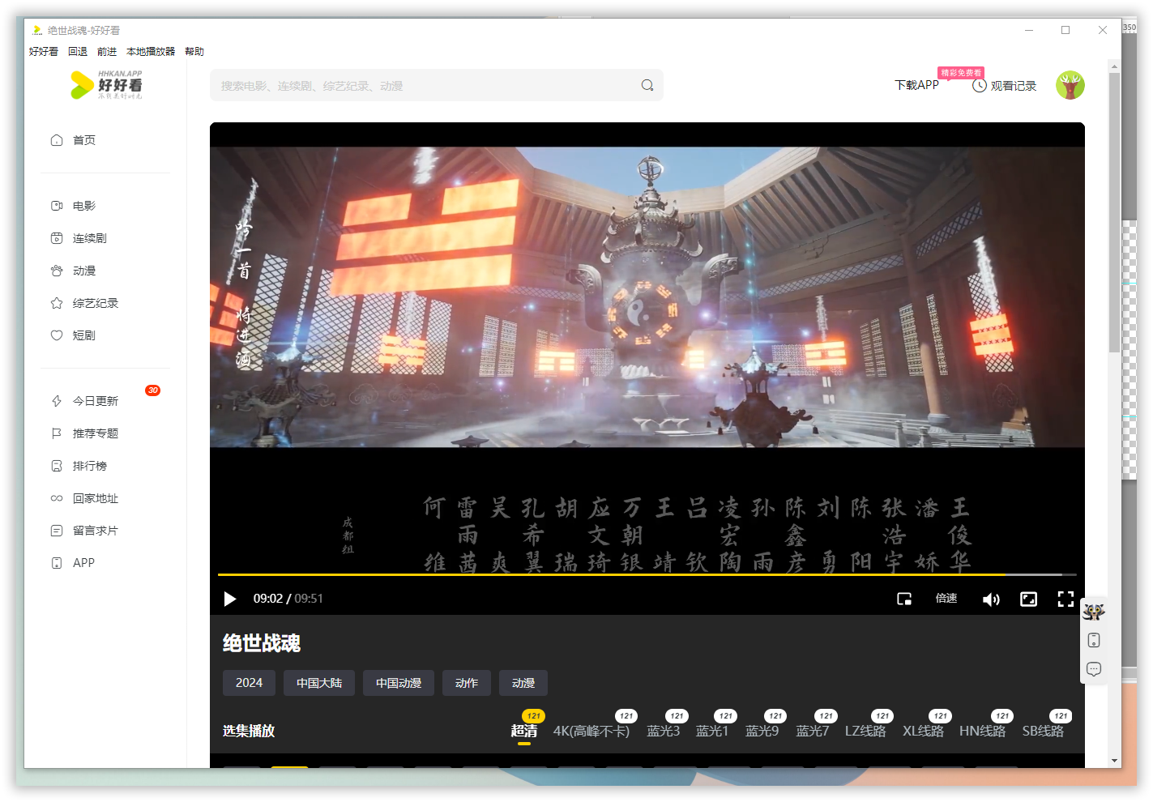The image size is (1153, 802).
Task: Select the 4K(高峰不卡) source tab
Action: tap(591, 731)
